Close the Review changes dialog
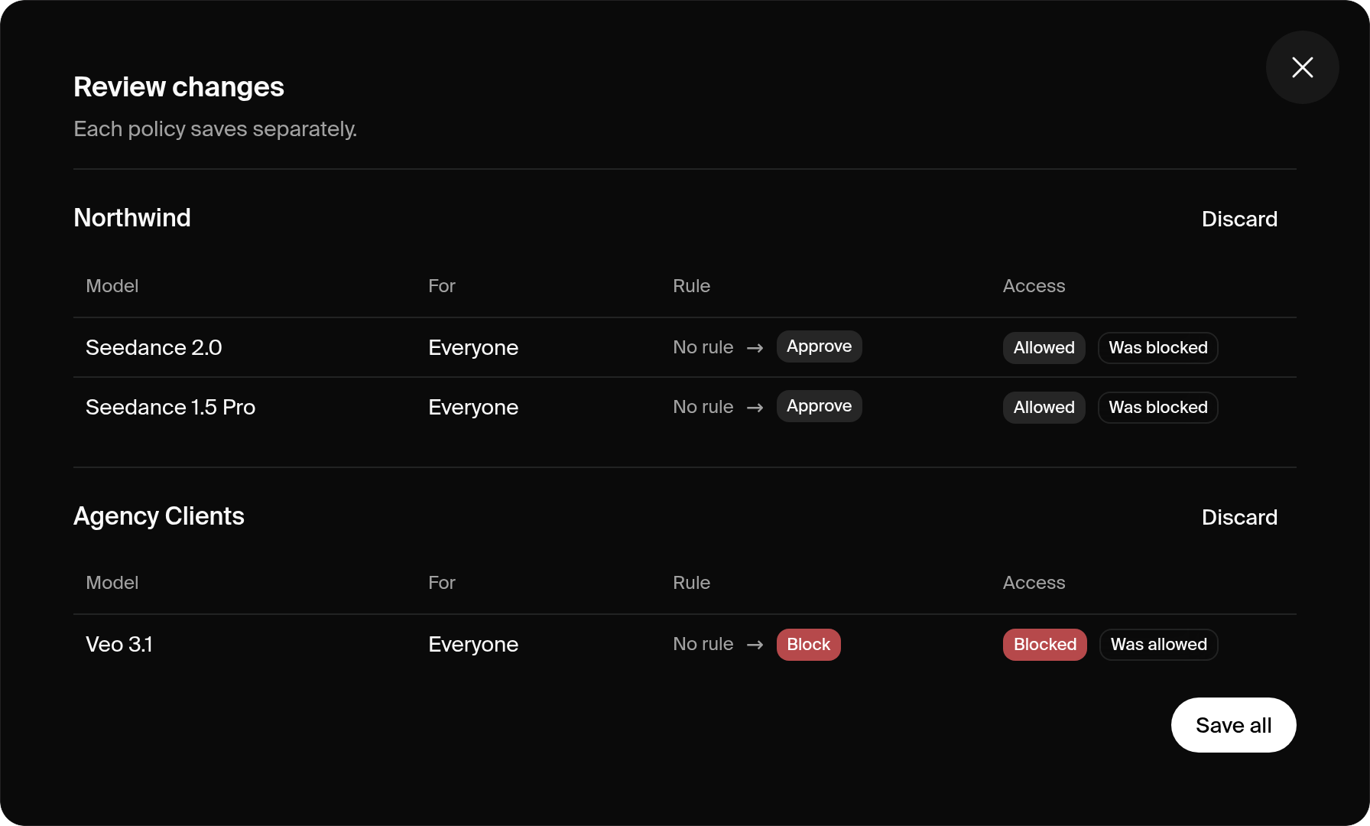Viewport: 1370px width, 826px height. (x=1302, y=67)
